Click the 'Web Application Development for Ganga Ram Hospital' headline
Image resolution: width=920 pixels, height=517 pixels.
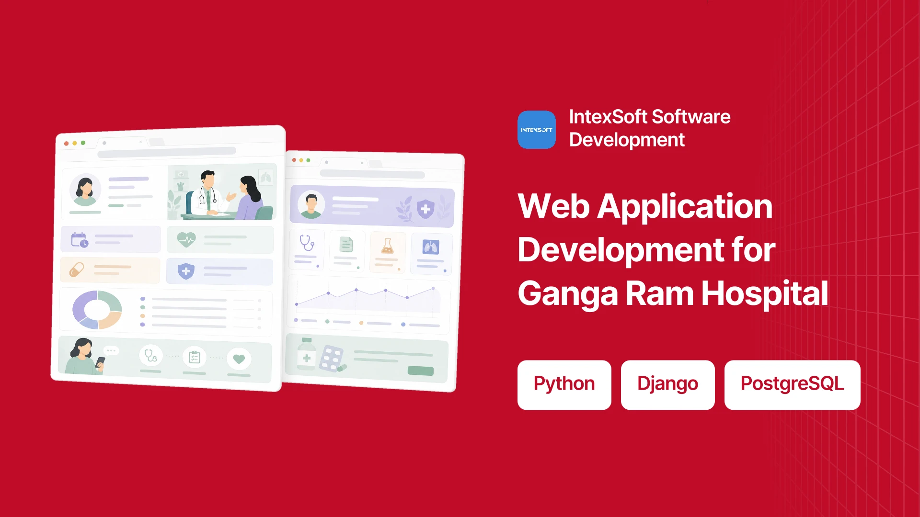(673, 249)
